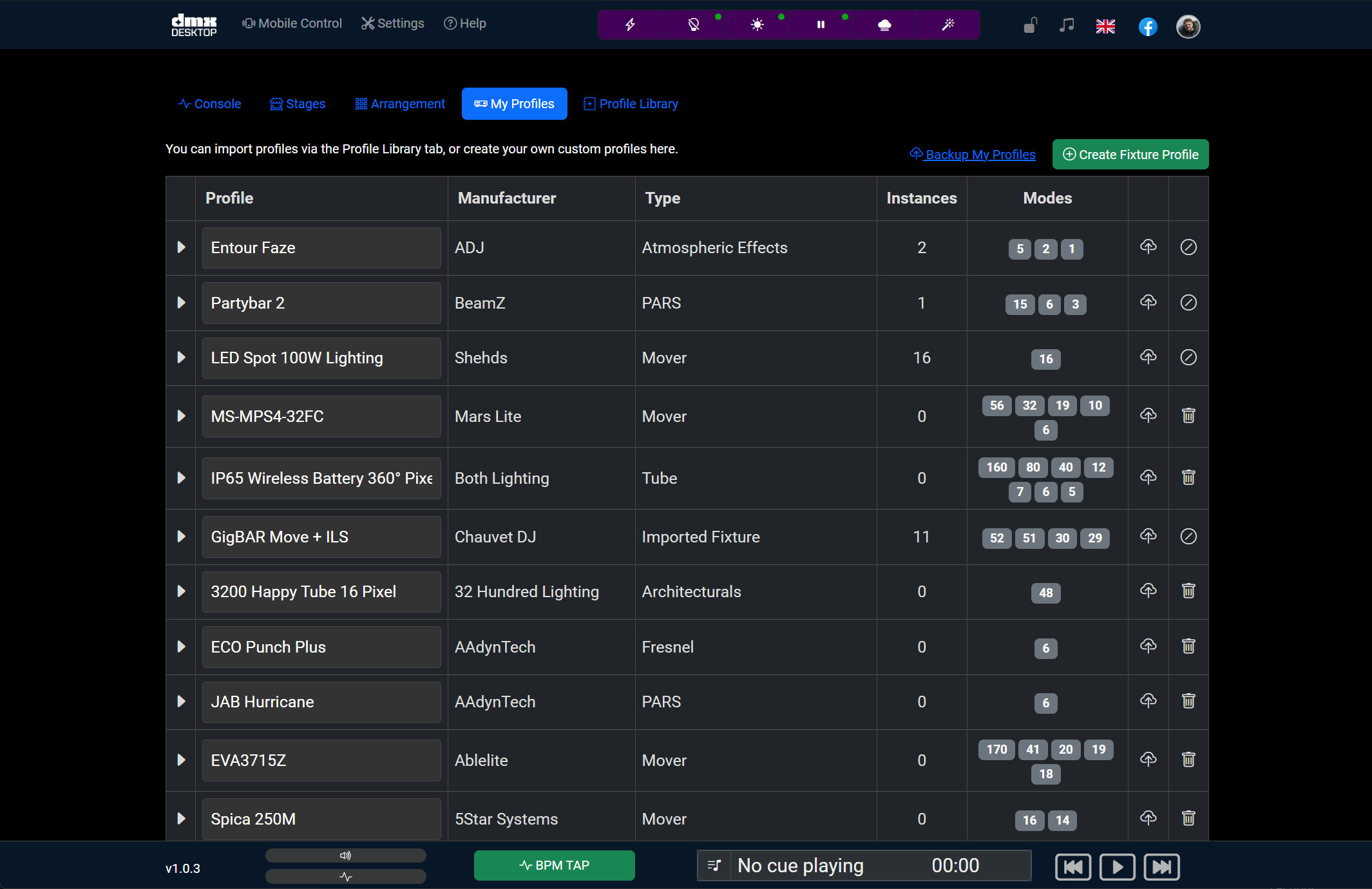Open the music note audio control
The width and height of the screenshot is (1372, 889).
(x=1066, y=26)
